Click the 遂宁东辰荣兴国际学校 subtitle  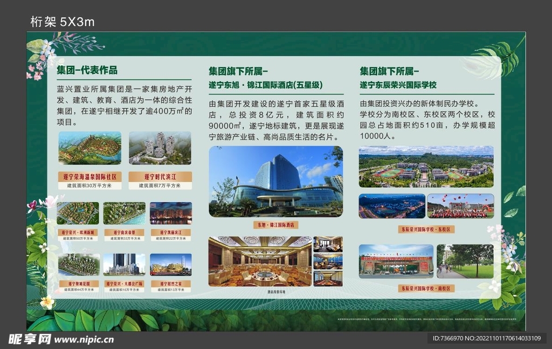(x=398, y=85)
